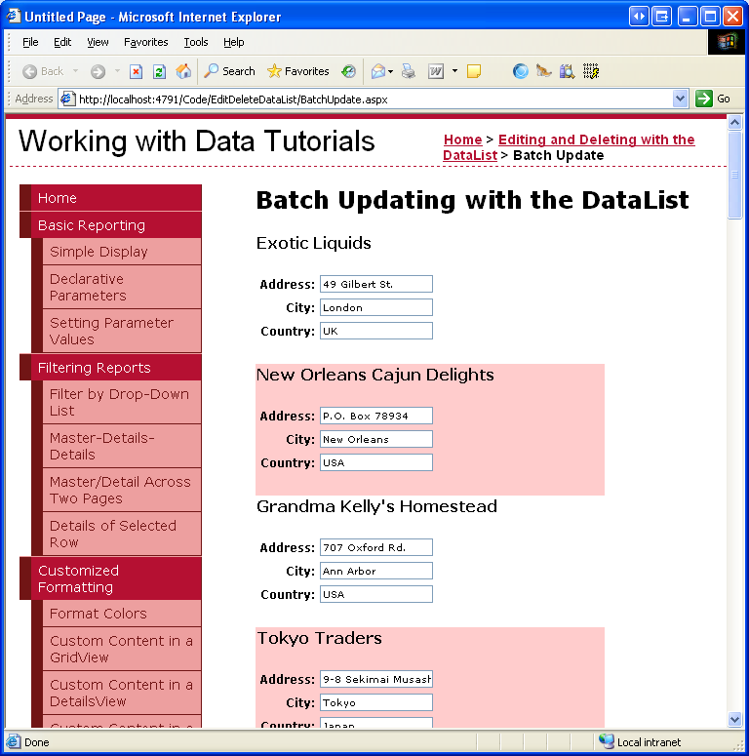Click the History toolbar icon
This screenshot has height=756, width=749.
[349, 71]
